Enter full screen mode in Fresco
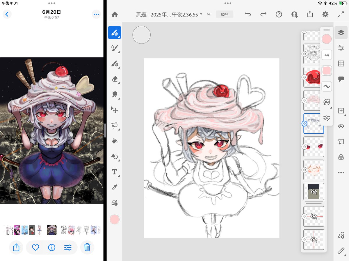The width and height of the screenshot is (349, 261). (341, 14)
